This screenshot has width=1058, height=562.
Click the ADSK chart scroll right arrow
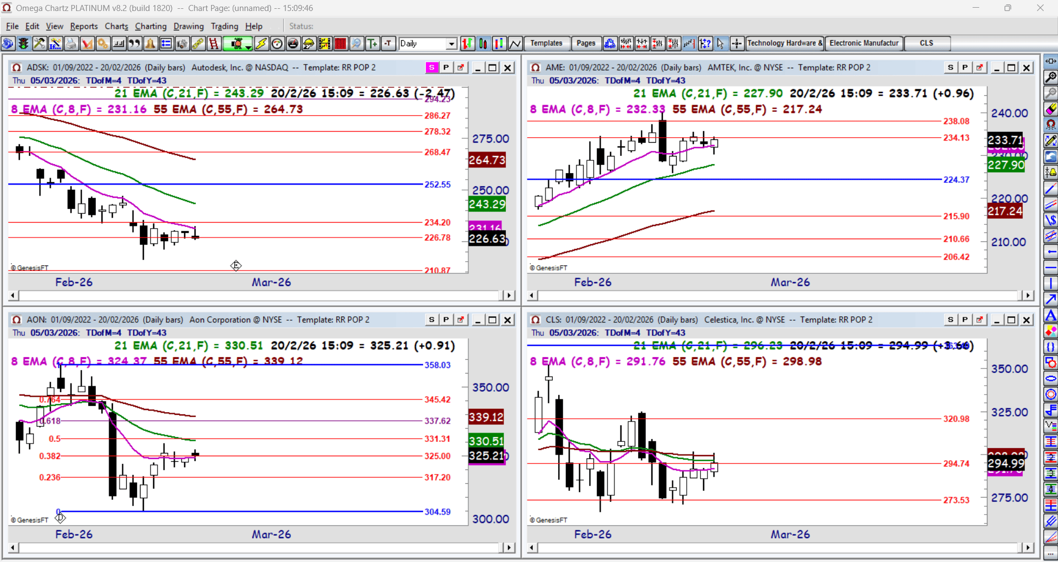pos(509,295)
